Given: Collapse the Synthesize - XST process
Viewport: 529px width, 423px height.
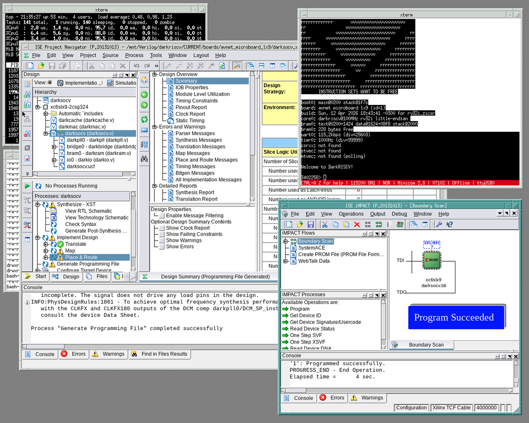Looking at the screenshot, I should tap(38, 204).
